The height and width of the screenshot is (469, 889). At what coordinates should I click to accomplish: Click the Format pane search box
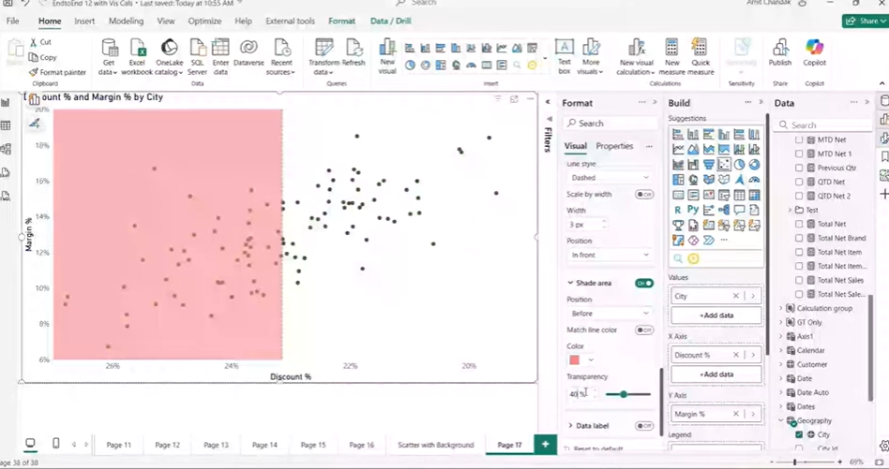pos(610,124)
